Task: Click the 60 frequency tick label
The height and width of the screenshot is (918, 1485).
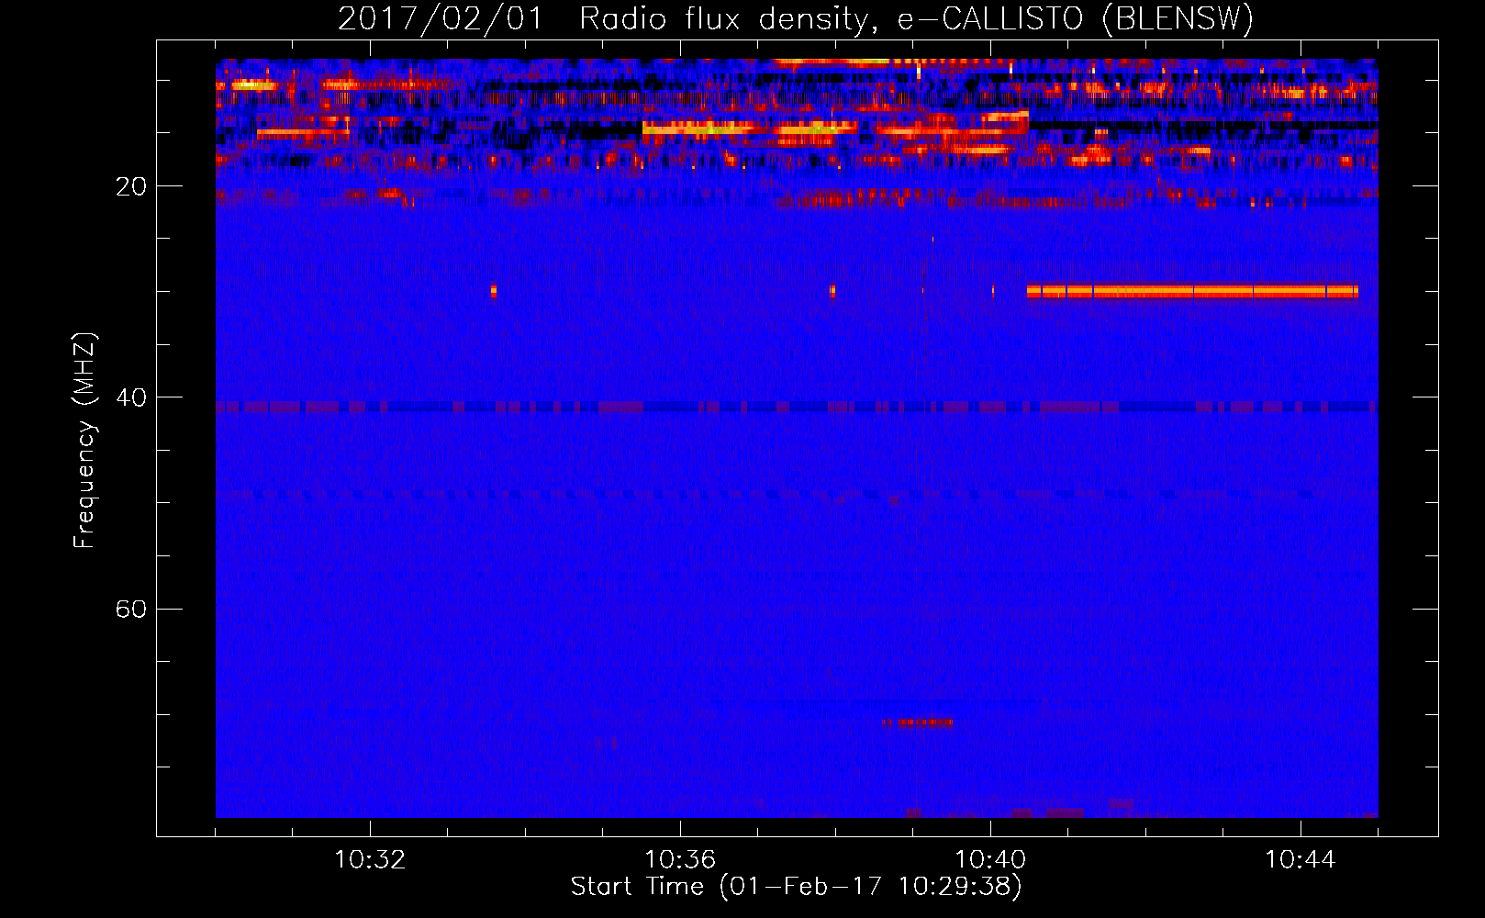Action: 131,609
